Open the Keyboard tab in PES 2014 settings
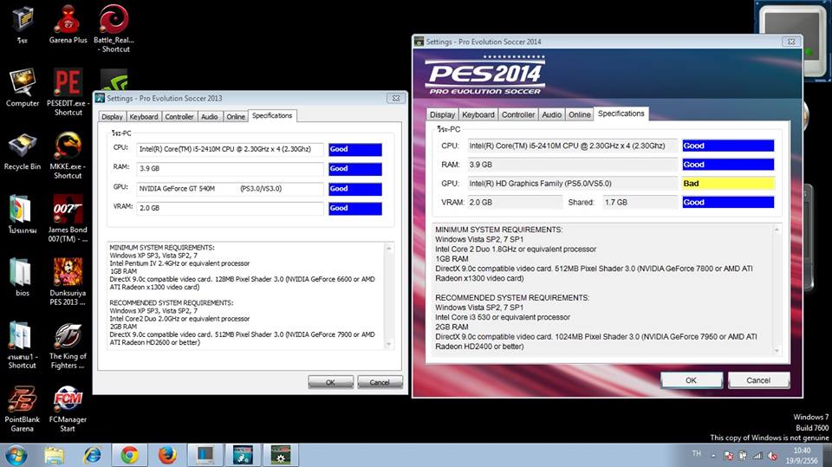The width and height of the screenshot is (832, 467). (x=478, y=114)
